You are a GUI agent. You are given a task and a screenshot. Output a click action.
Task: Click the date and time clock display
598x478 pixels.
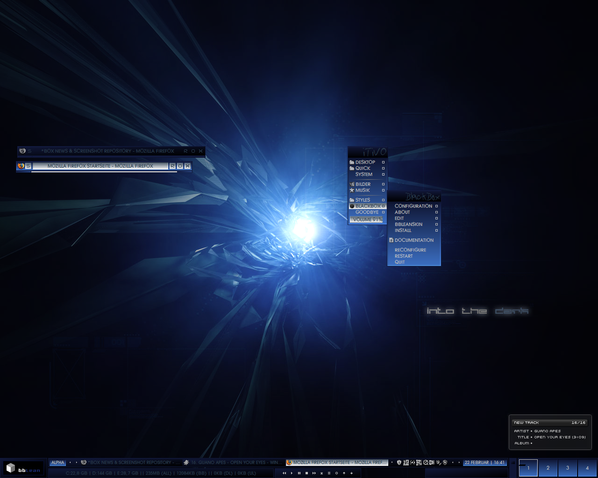[x=484, y=463]
